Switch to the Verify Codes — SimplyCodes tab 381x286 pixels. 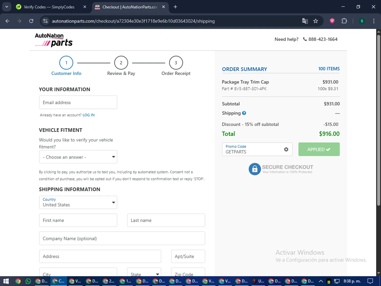(49, 7)
